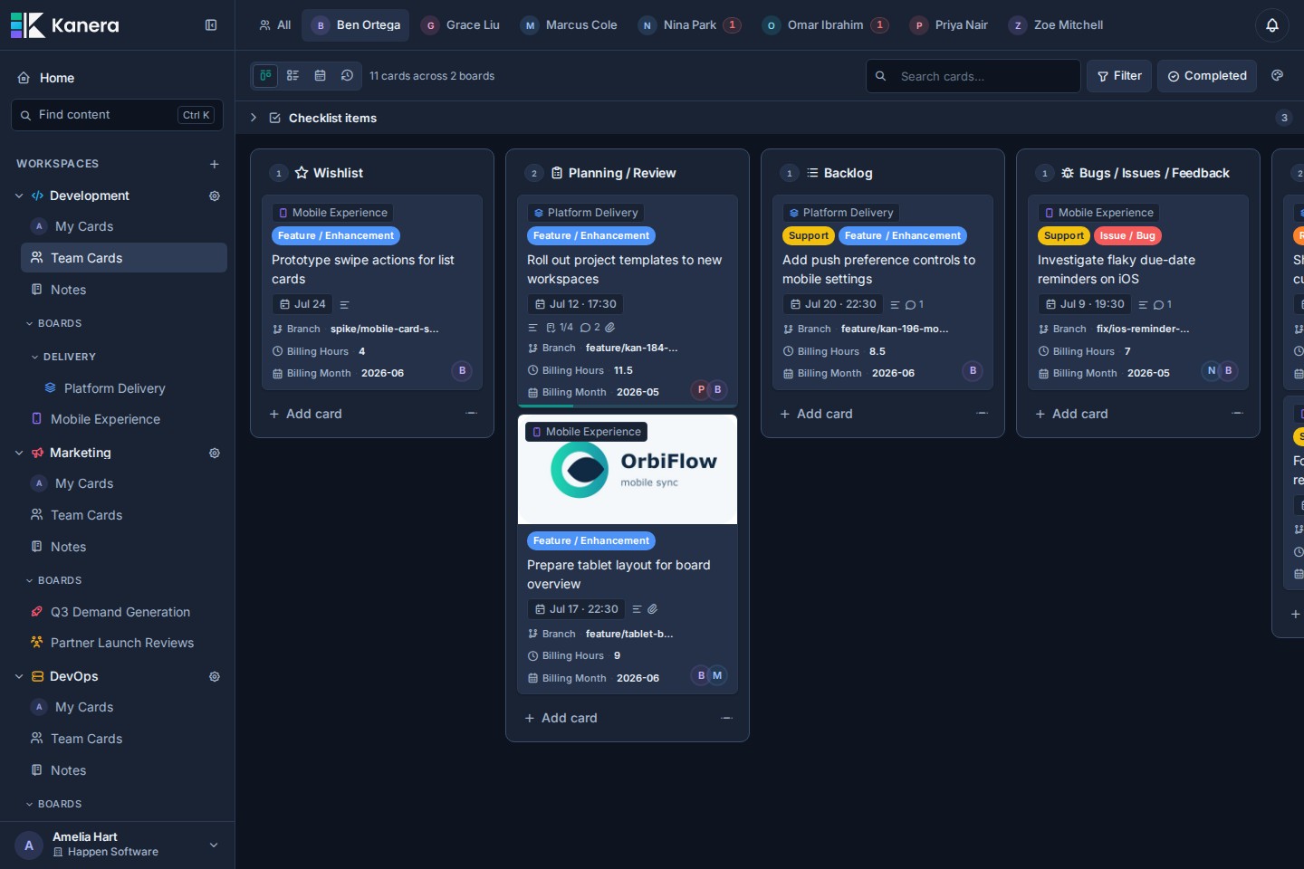The image size is (1304, 869).
Task: Click Support label on Add push preference card
Action: (809, 235)
